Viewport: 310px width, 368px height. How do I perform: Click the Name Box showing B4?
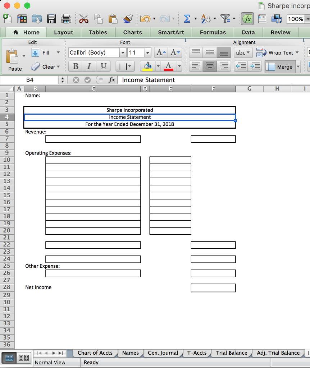click(x=29, y=80)
